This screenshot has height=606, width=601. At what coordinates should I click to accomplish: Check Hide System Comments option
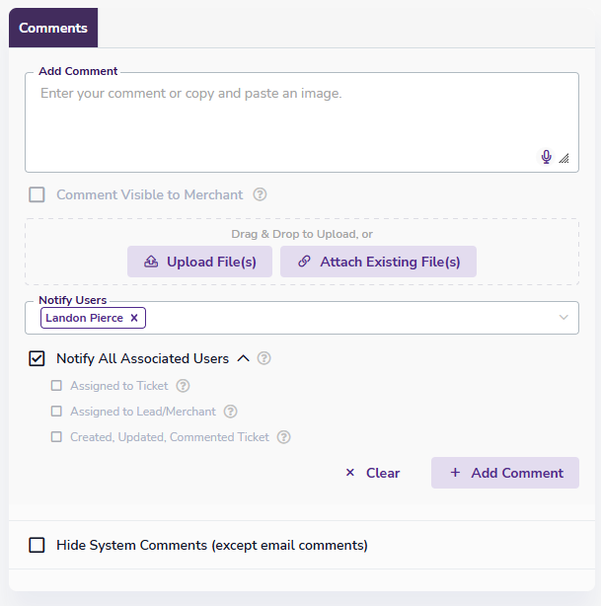tap(37, 545)
